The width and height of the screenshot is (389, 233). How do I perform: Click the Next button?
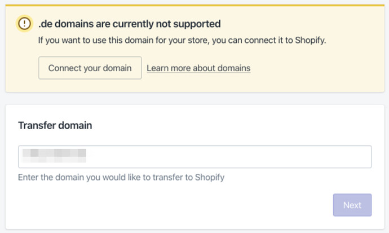pos(352,205)
